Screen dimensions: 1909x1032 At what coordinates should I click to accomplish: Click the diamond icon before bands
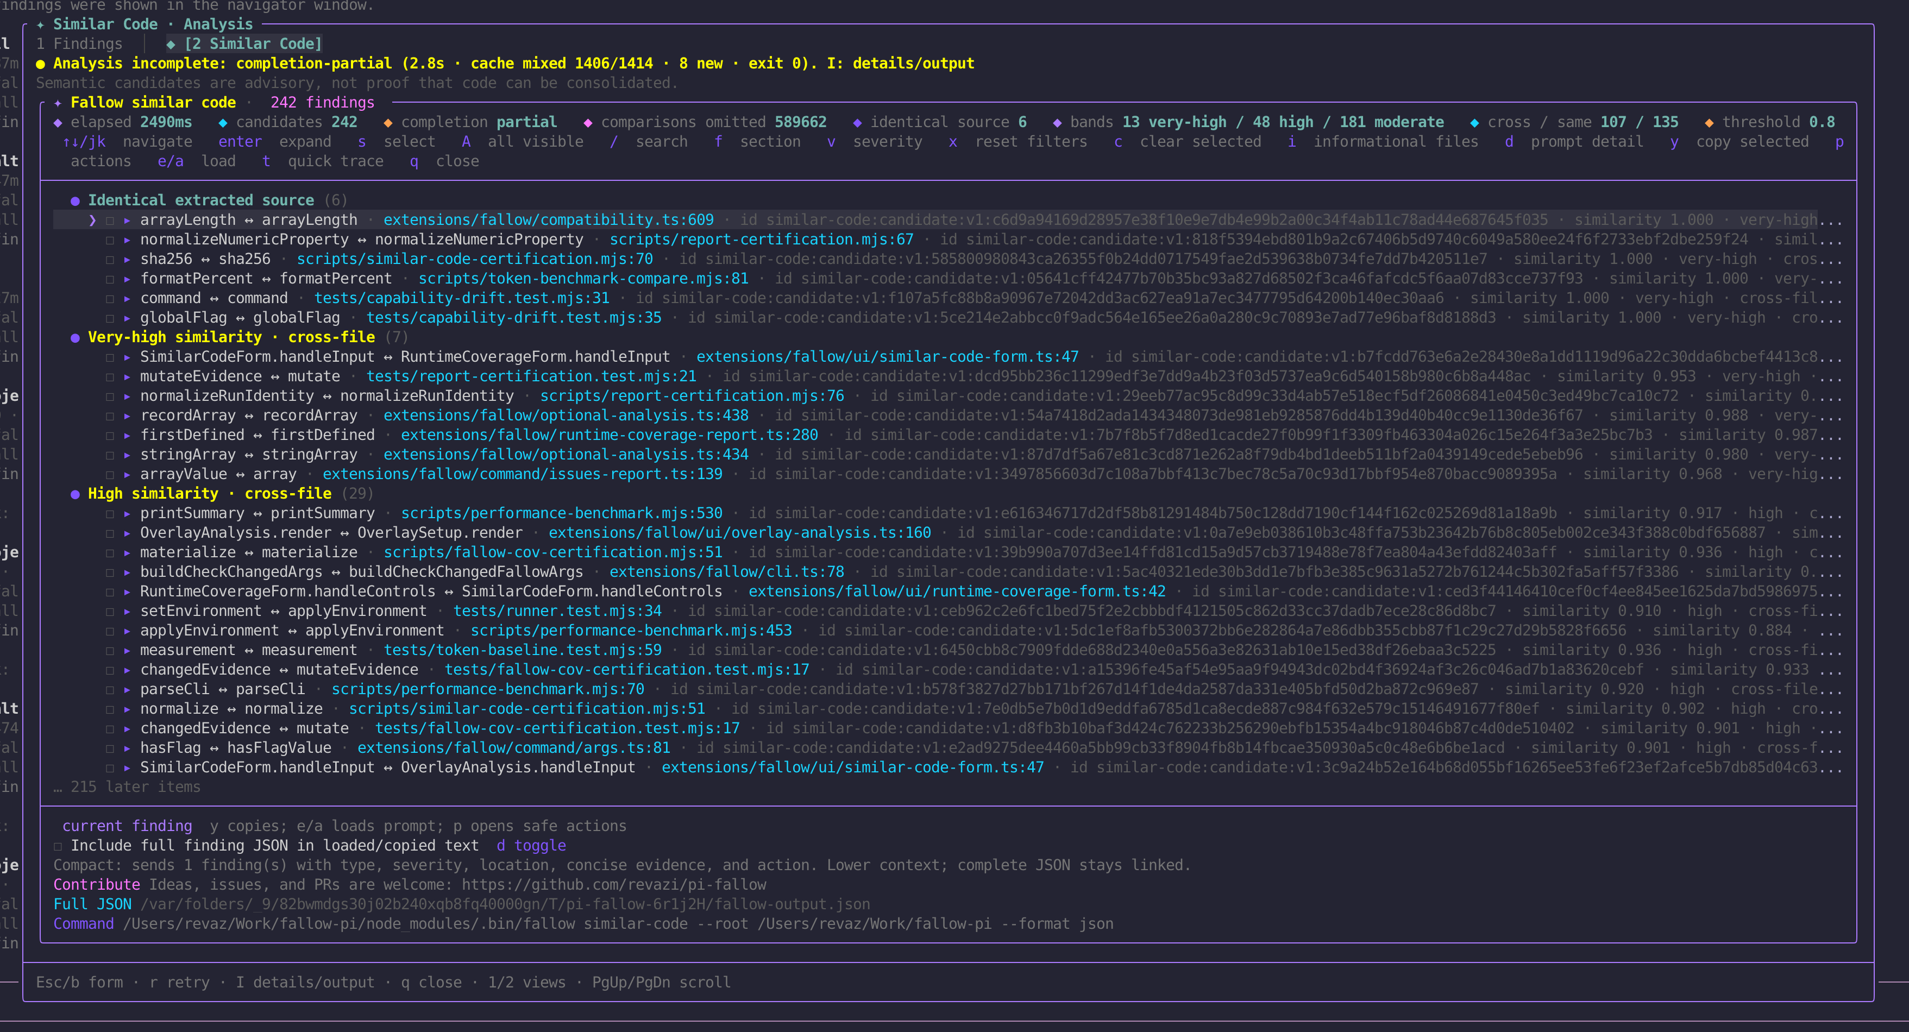pos(1058,123)
